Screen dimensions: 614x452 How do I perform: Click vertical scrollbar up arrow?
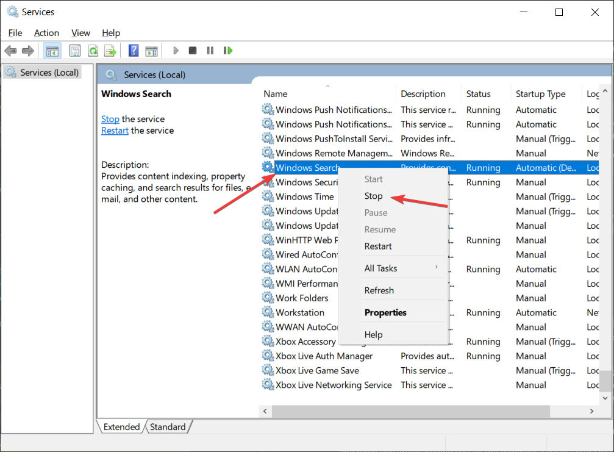tap(605, 91)
